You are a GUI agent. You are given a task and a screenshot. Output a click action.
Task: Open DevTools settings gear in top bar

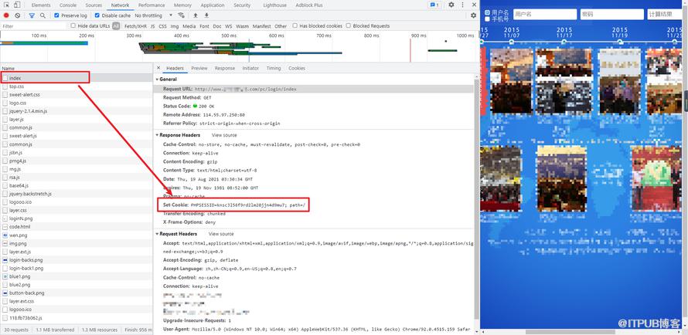pos(451,5)
